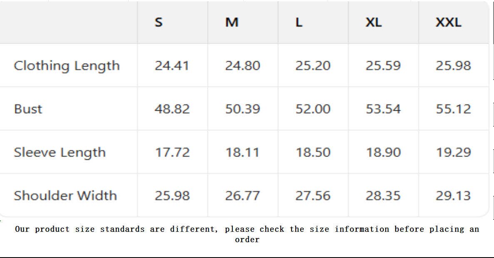Select the XL size column header

point(373,22)
